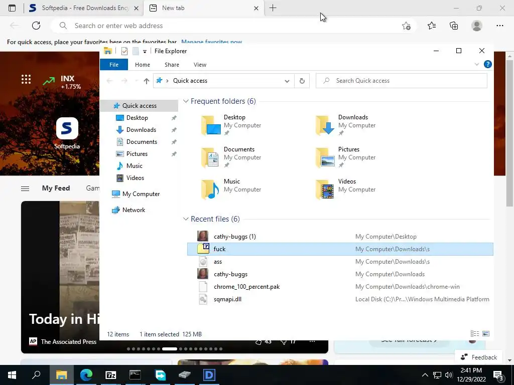Open the Home ribbon tab
Image resolution: width=514 pixels, height=385 pixels.
click(x=142, y=65)
